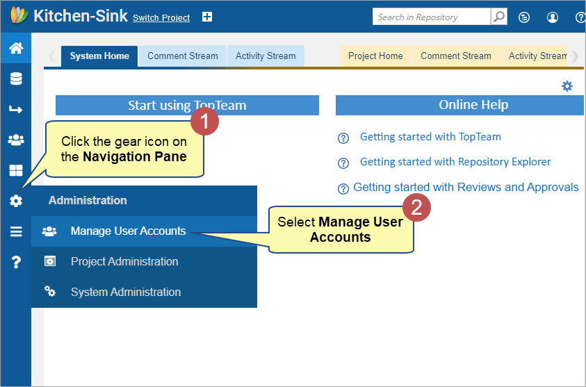Click the dashboard grid icon in sidebar
The width and height of the screenshot is (586, 387).
[x=16, y=170]
